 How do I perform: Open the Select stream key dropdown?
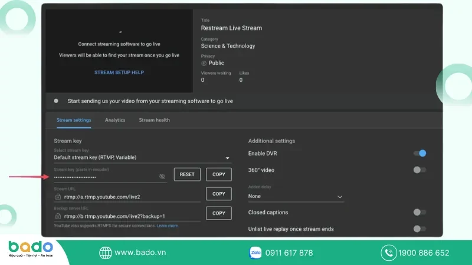(143, 157)
